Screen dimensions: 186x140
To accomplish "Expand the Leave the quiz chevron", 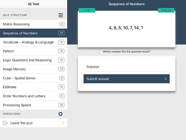I will click(63, 123).
